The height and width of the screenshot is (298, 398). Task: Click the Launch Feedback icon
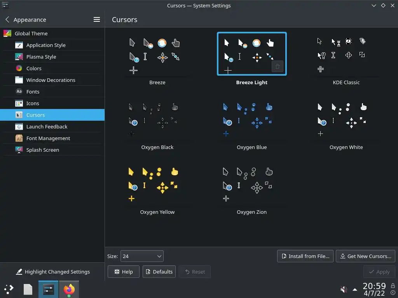[x=19, y=127]
